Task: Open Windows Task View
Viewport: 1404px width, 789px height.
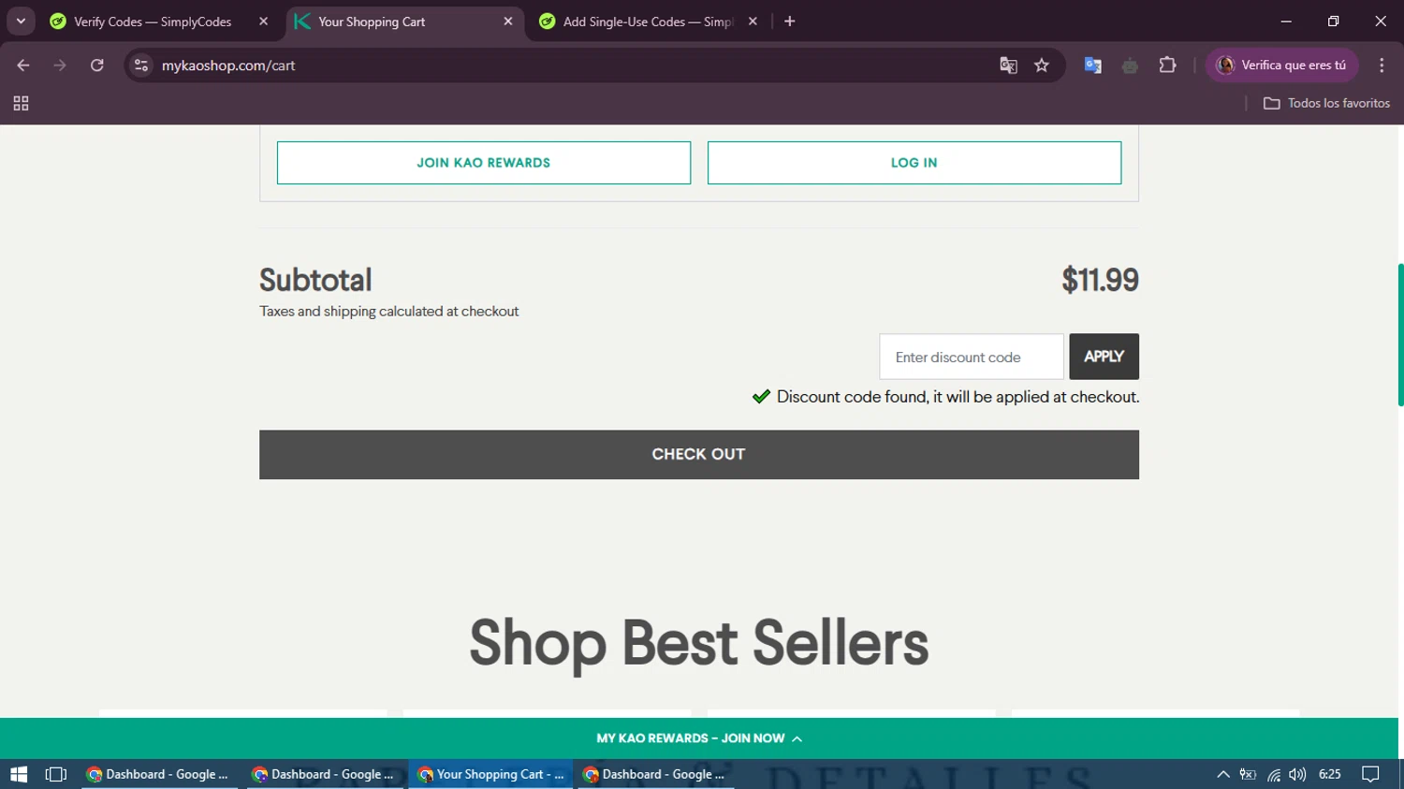Action: [56, 774]
